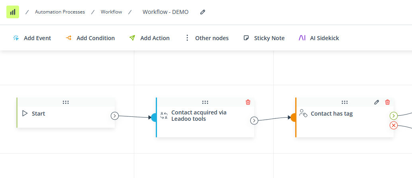This screenshot has height=178, width=412.
Task: Click the Leadoo node's drag handle dots
Action: click(x=205, y=102)
